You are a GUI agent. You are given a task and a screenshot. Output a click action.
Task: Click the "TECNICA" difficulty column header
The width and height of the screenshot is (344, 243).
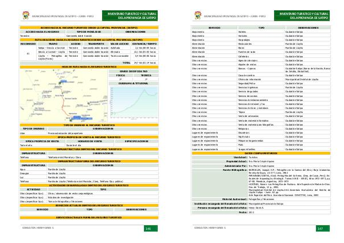146,75
